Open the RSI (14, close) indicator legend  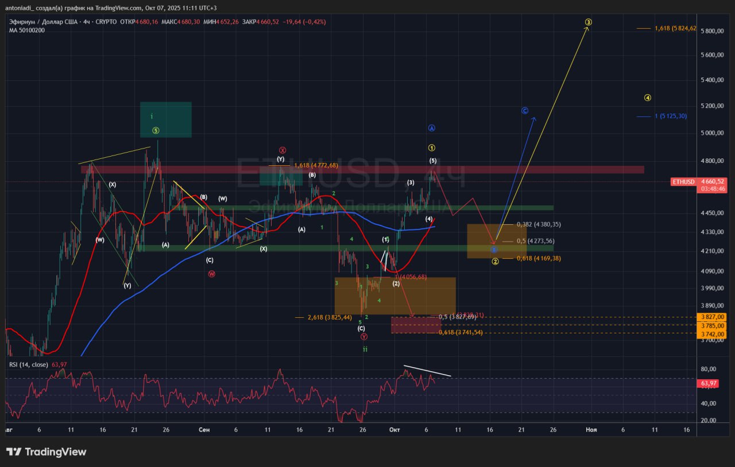tap(29, 365)
